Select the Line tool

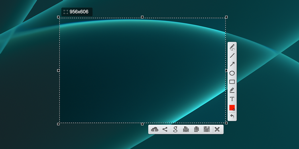point(232,56)
